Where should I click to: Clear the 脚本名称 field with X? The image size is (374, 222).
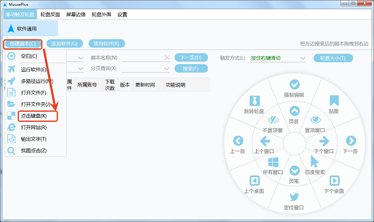click(x=167, y=58)
